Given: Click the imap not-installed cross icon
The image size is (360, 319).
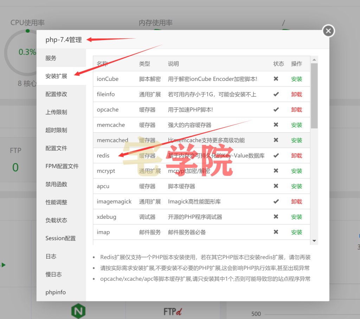Looking at the screenshot, I should click(276, 232).
